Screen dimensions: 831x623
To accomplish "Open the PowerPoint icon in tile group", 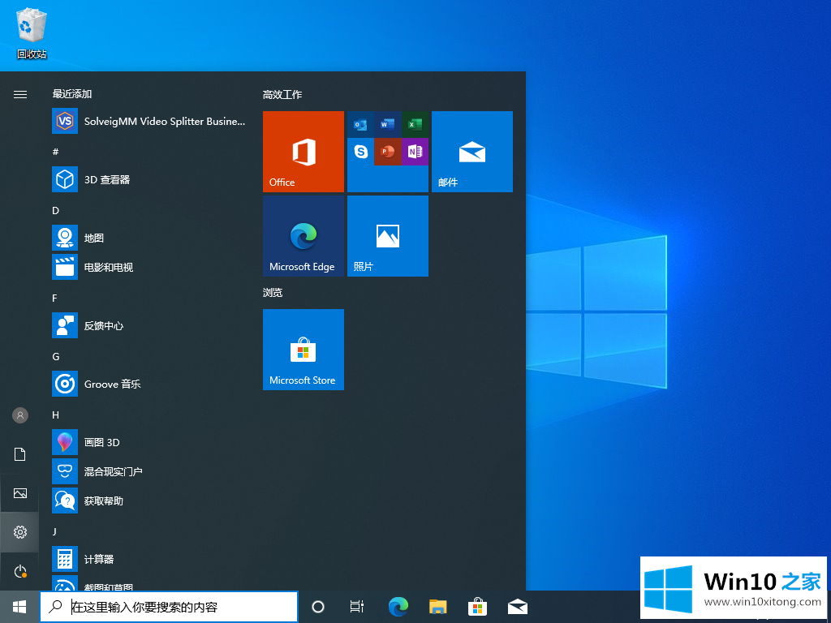I will [387, 152].
